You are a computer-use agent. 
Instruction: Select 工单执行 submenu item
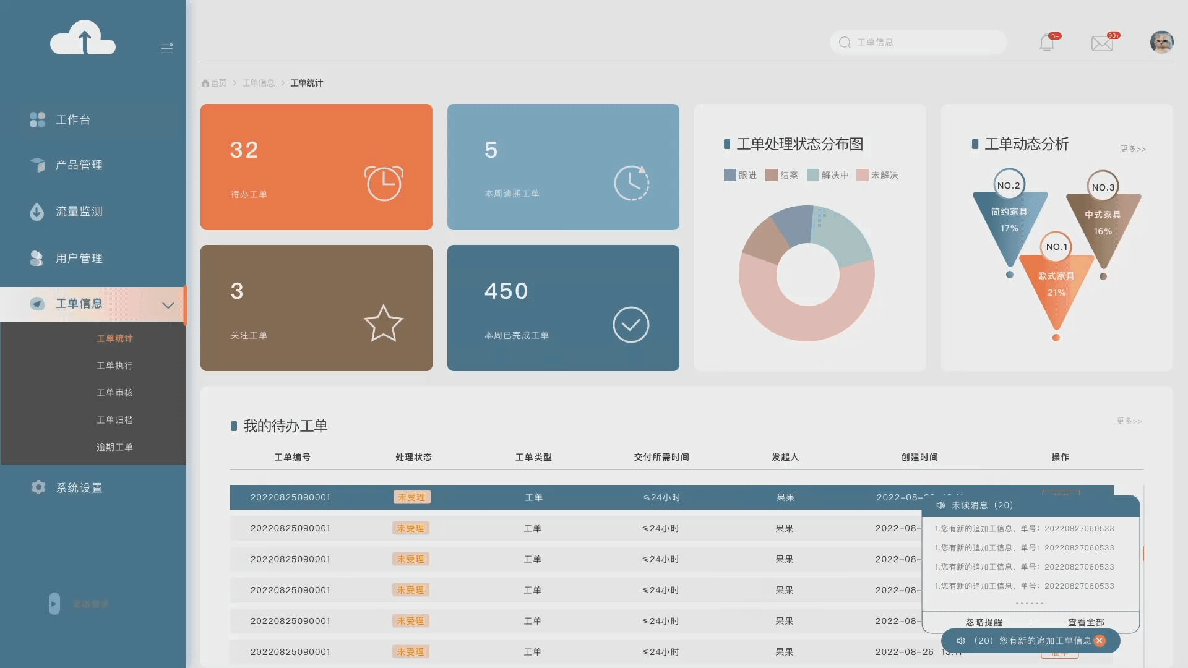point(114,366)
